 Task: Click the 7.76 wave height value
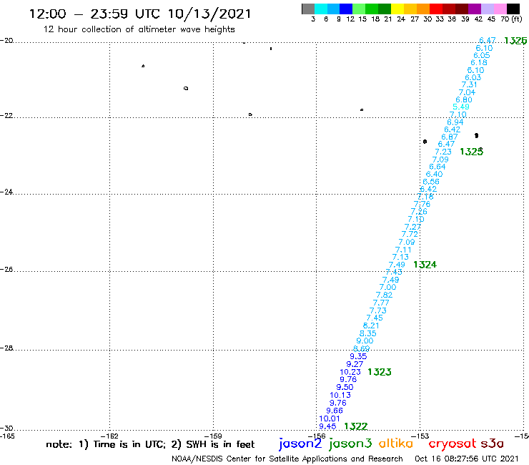[422, 205]
